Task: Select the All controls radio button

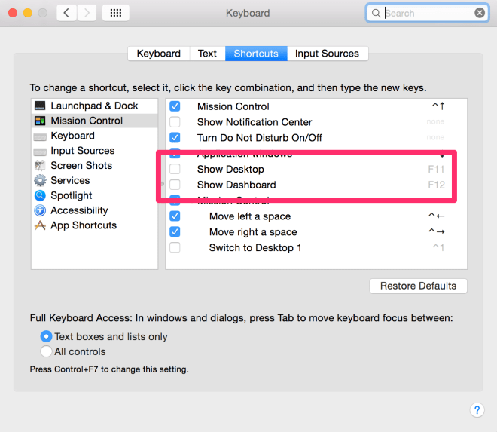Action: point(47,351)
